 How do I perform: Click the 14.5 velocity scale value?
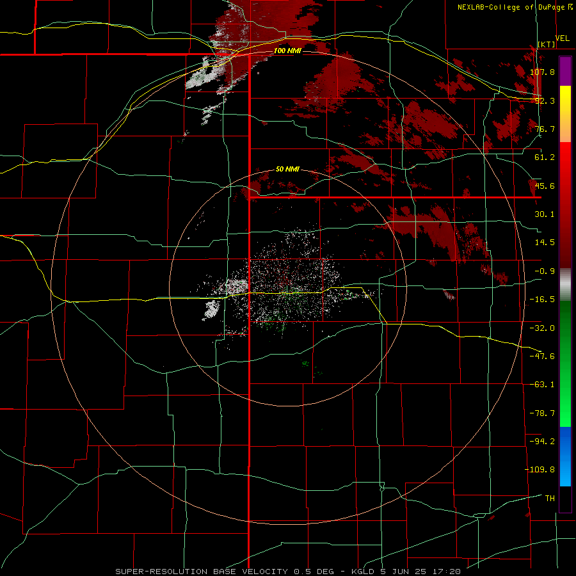[x=545, y=243]
